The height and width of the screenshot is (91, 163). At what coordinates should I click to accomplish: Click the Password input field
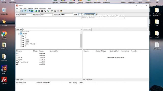(67, 15)
